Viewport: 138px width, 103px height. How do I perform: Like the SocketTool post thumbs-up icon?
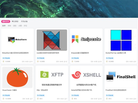pyautogui.click(x=134, y=61)
